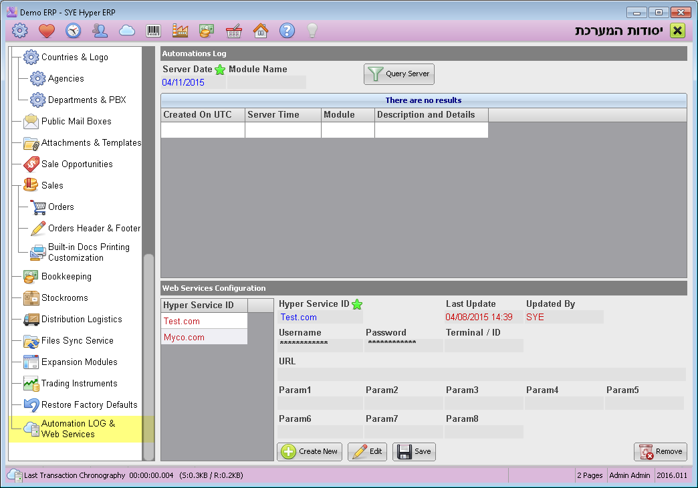
Task: Open Expansion Modules
Action: (x=70, y=362)
